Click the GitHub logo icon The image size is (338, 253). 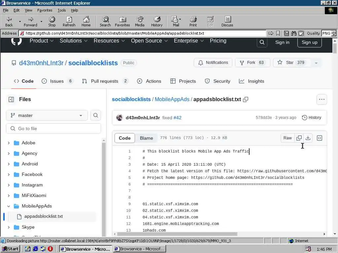(x=17, y=41)
